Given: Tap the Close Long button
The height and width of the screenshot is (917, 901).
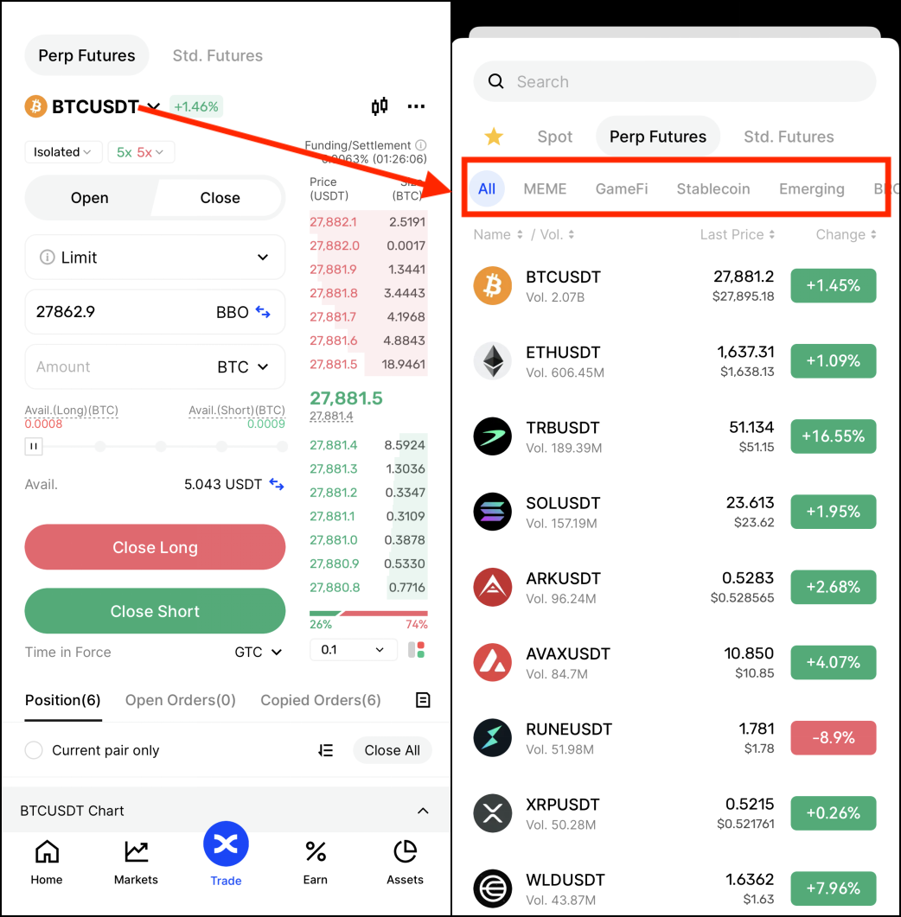Looking at the screenshot, I should click(155, 547).
